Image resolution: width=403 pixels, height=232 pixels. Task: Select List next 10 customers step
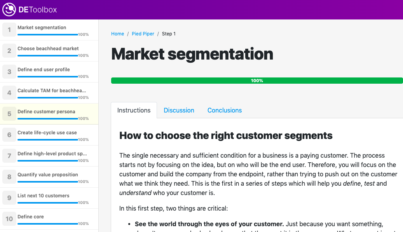click(44, 196)
